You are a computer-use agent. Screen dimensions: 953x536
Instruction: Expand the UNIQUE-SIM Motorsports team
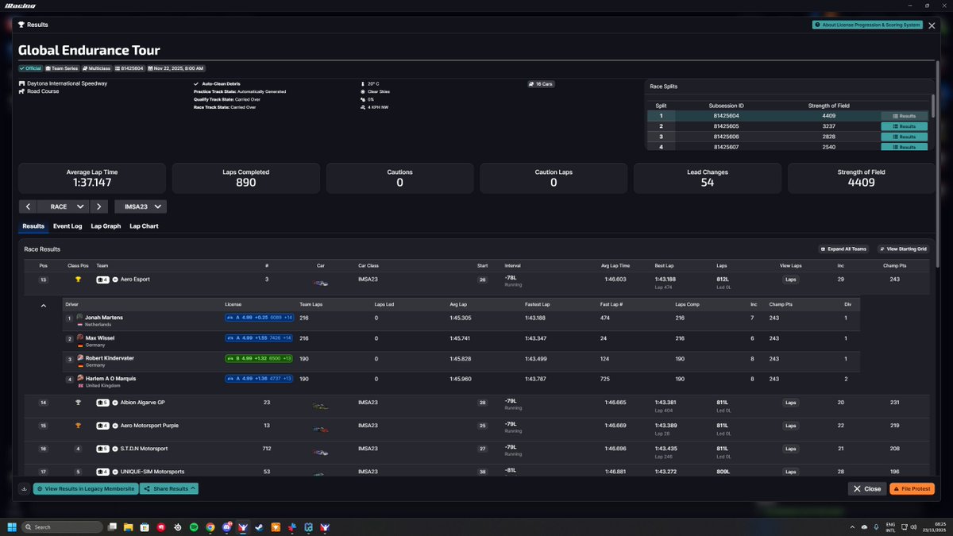[115, 472]
